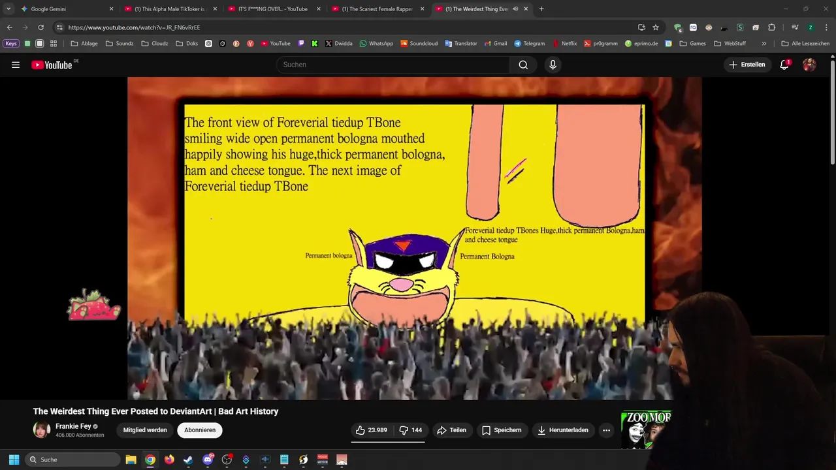Start voice search with microphone icon

point(553,65)
